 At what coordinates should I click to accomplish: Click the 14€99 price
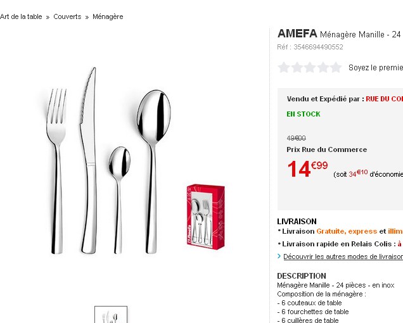308,169
